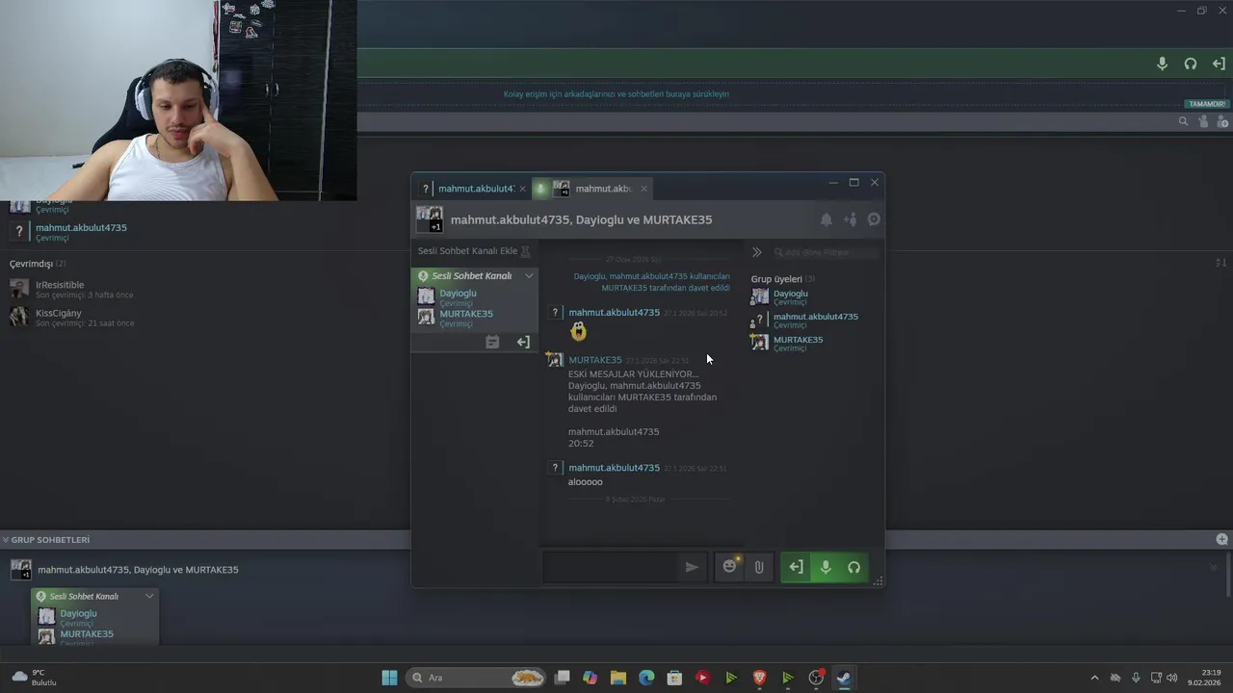
Task: Open voice channel text chat icon
Action: click(492, 342)
